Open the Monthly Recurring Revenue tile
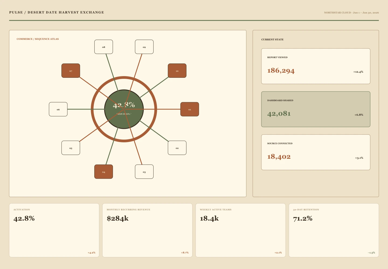This screenshot has width=388, height=269. [147, 230]
